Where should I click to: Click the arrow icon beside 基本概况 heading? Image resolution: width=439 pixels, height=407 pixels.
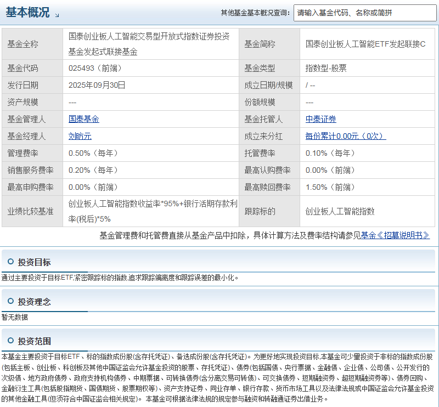[x=58, y=15]
